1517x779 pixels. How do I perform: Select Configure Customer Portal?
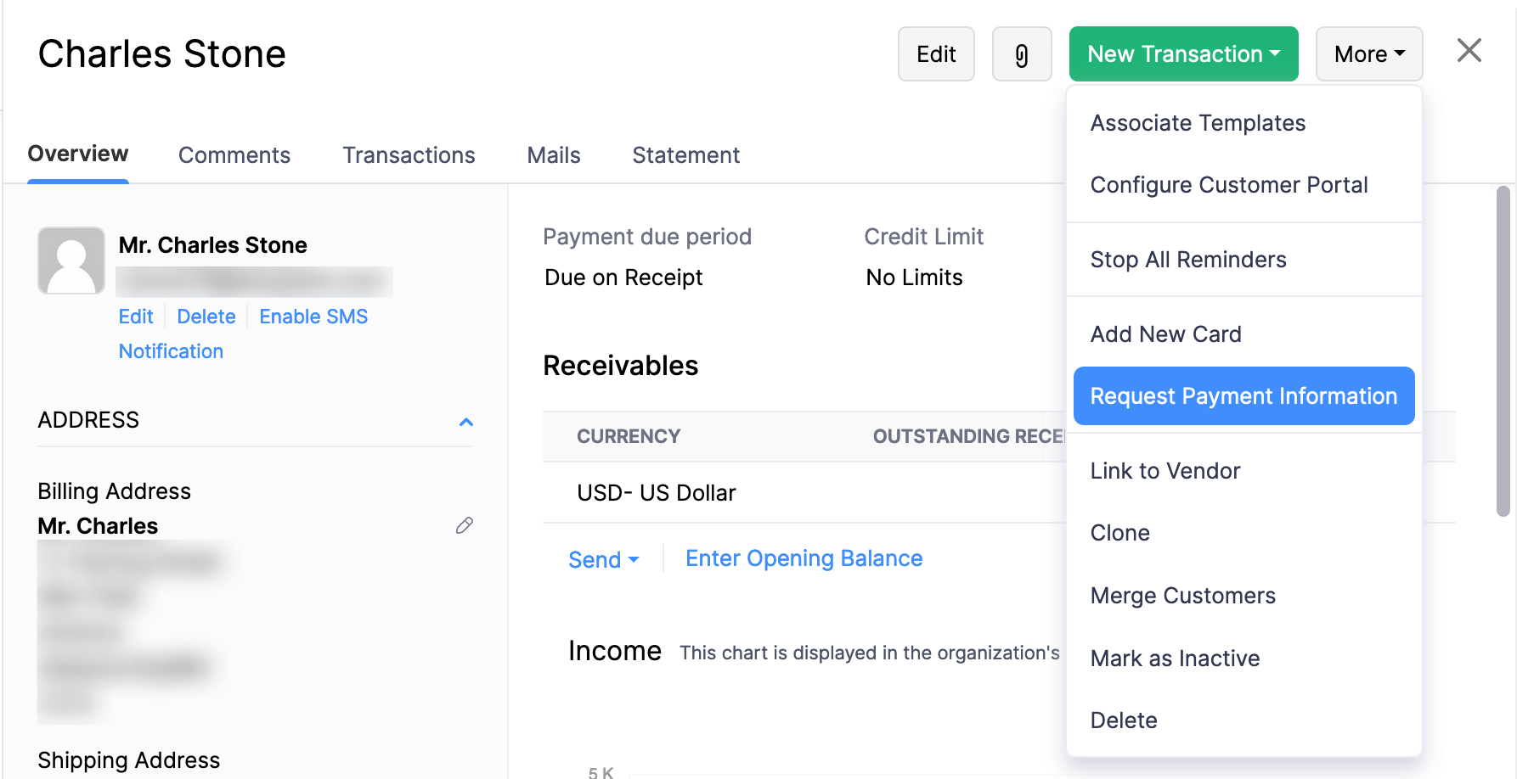coord(1229,184)
